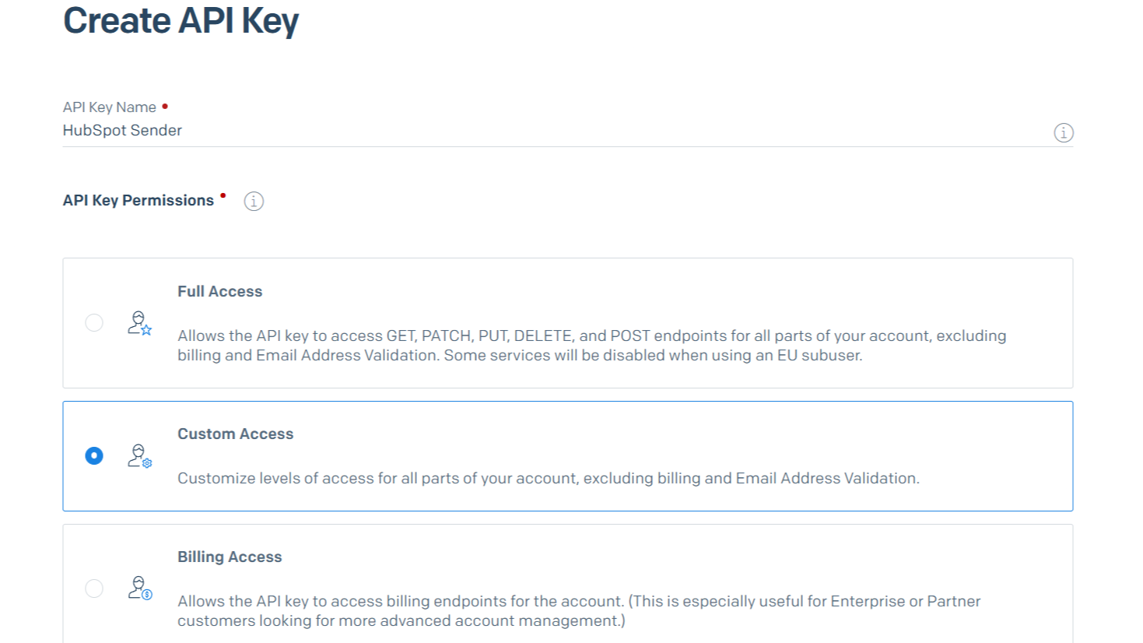
Task: Select the Full Access permission card
Action: (x=568, y=322)
